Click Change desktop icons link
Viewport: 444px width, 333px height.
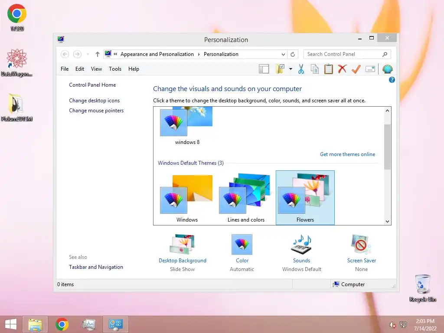(x=94, y=101)
